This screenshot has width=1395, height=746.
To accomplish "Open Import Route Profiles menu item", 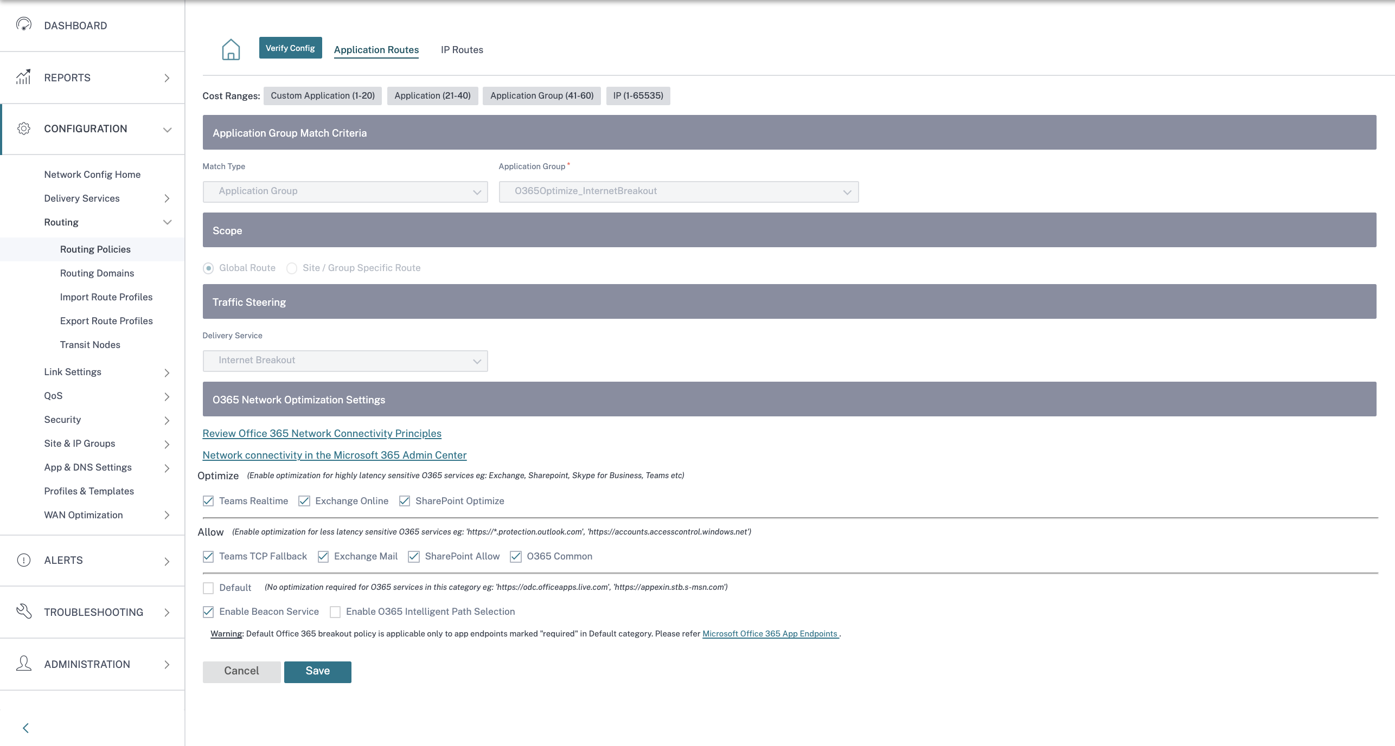I will click(106, 297).
